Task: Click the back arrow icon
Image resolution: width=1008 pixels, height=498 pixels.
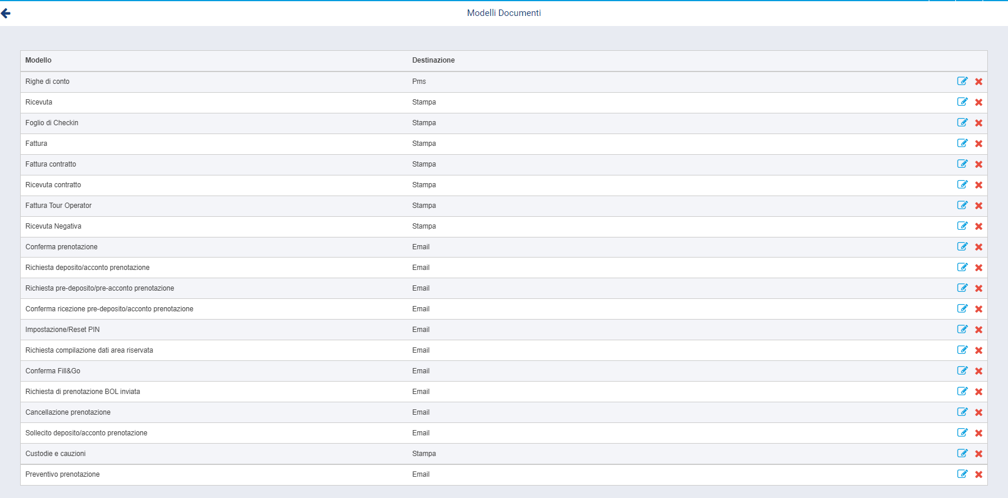Action: [6, 13]
